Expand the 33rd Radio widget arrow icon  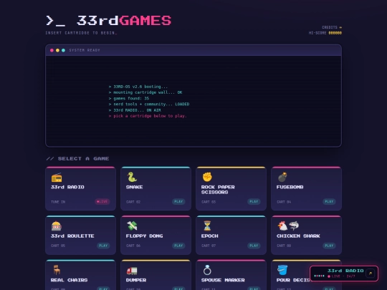371,274
